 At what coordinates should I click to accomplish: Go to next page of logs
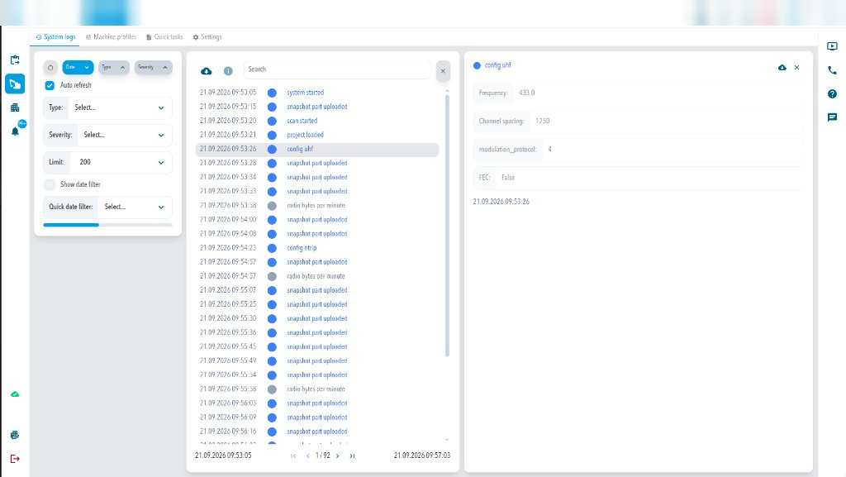[338, 456]
